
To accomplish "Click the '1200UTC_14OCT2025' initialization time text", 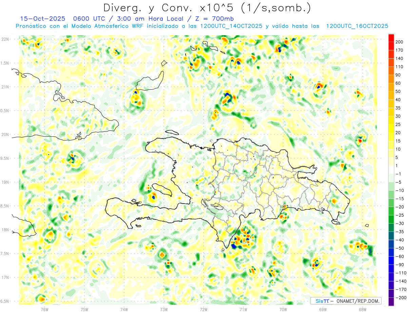I will click(x=231, y=26).
